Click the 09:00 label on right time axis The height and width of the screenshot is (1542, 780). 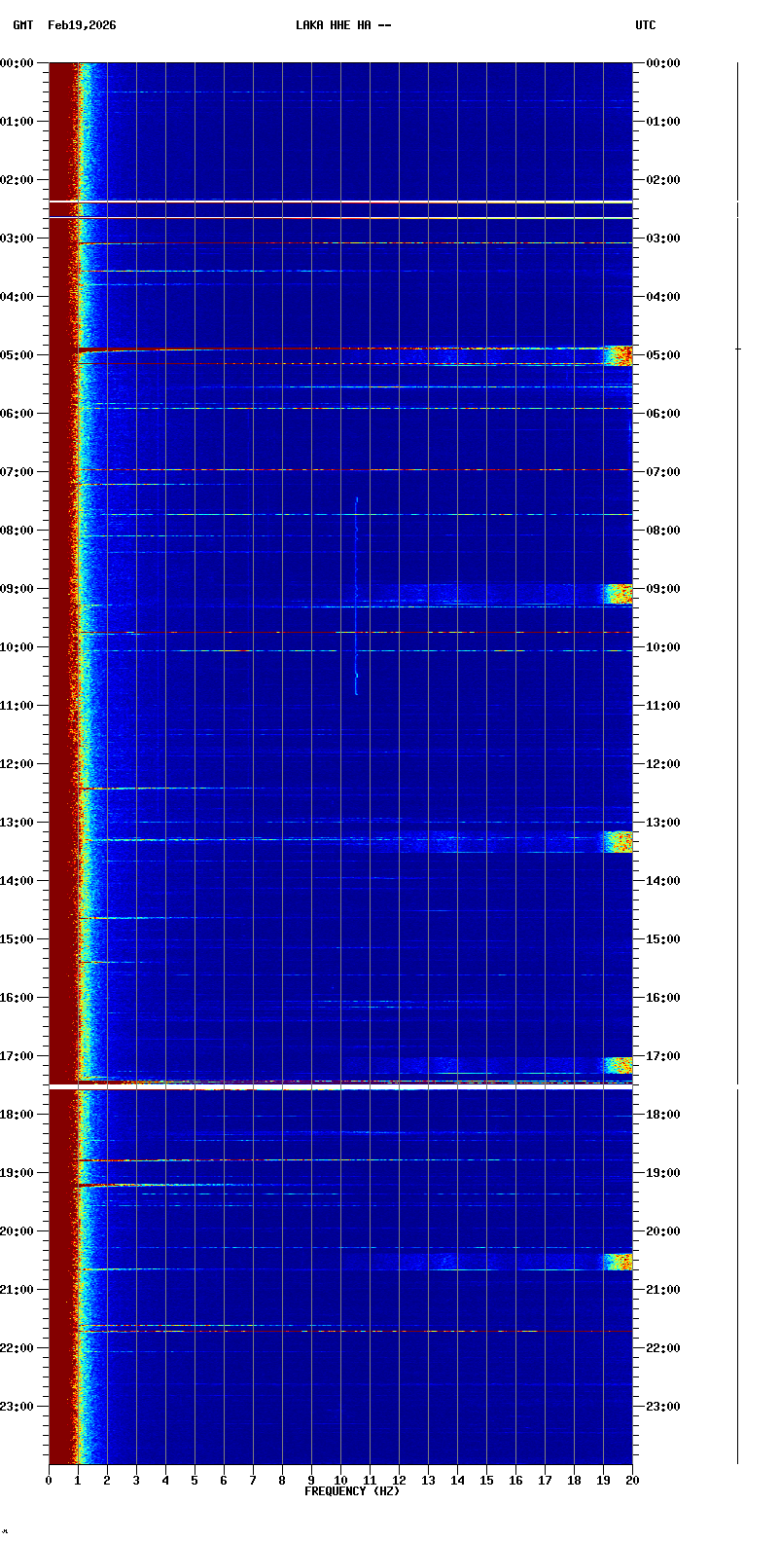coord(663,589)
